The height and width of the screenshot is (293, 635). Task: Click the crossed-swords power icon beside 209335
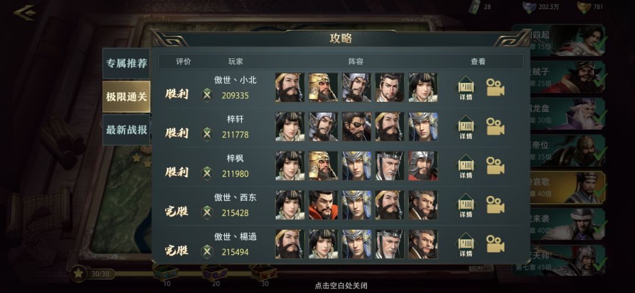pyautogui.click(x=207, y=95)
